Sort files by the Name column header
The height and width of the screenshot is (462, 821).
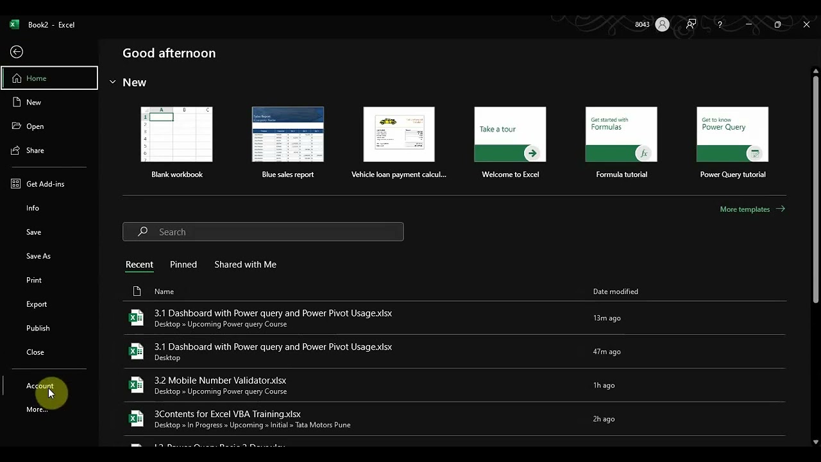pos(164,291)
